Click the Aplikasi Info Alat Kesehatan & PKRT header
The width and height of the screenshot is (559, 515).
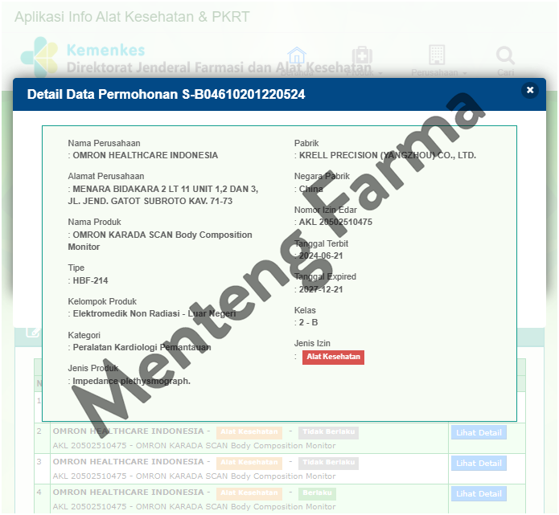132,17
